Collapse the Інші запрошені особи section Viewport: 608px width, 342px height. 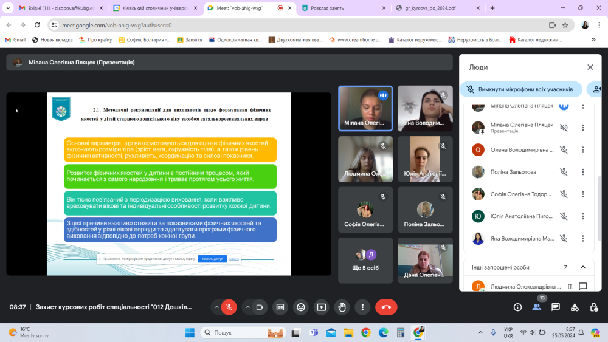click(582, 267)
